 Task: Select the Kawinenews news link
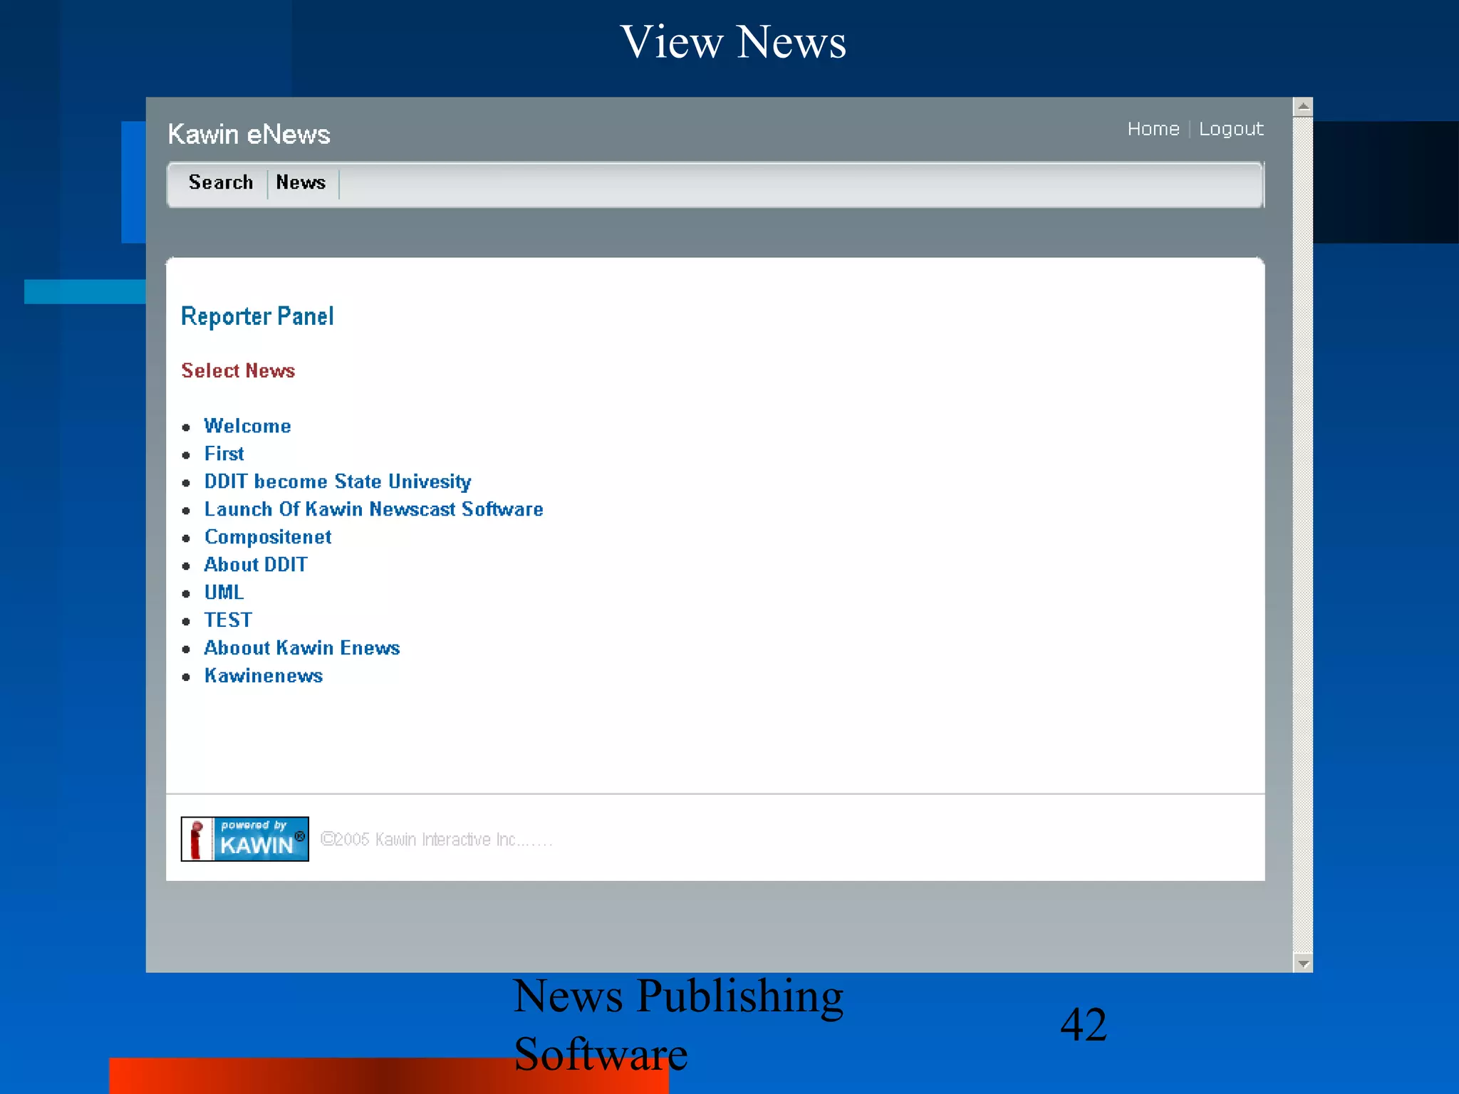point(264,676)
